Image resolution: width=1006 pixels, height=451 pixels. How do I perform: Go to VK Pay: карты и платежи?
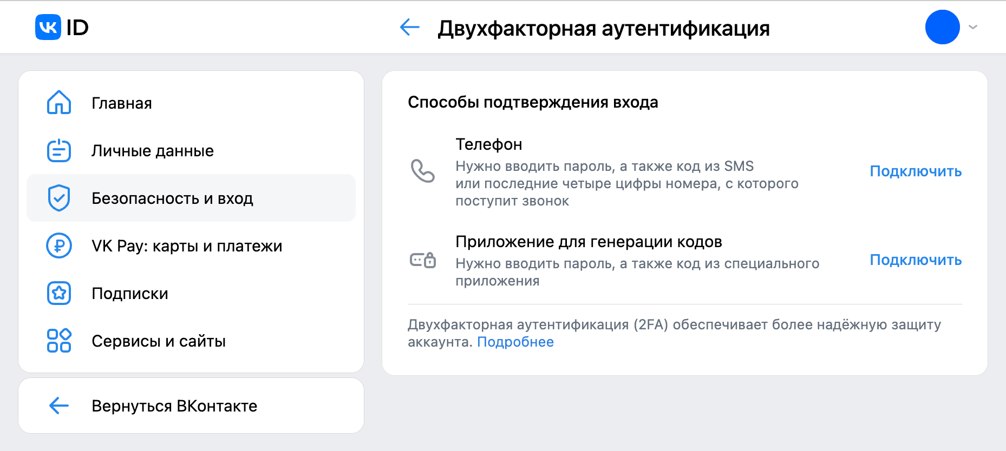(187, 246)
